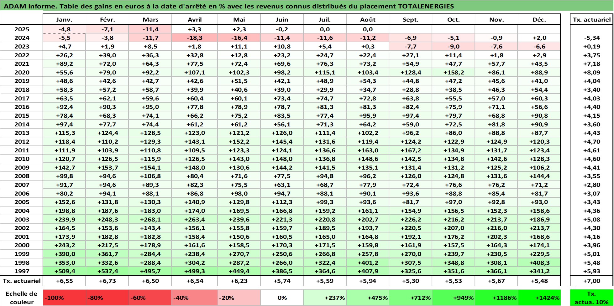Select the 'Tx. actuariel' column header

[592, 19]
